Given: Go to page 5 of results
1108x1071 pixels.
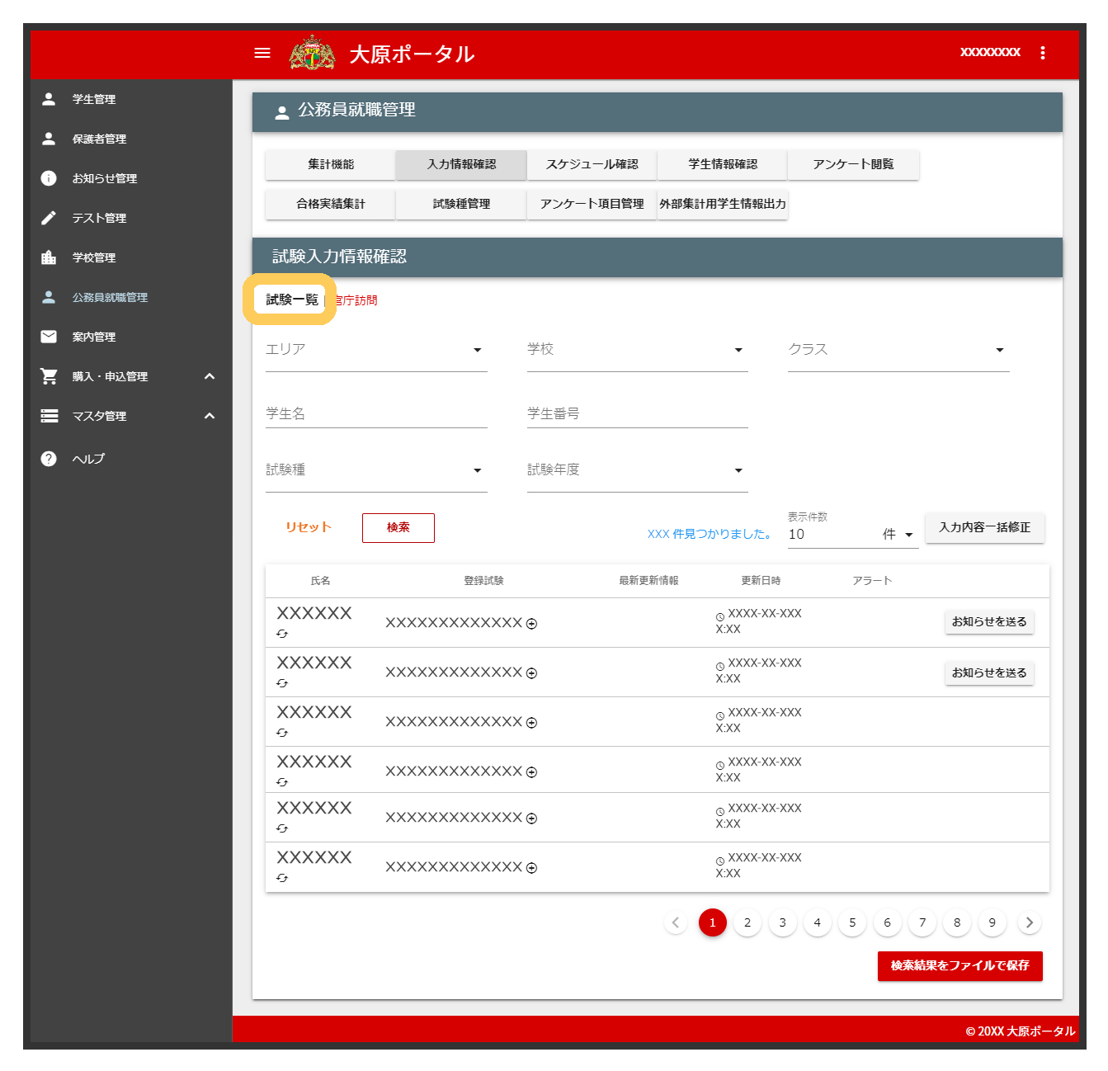Looking at the screenshot, I should [852, 922].
